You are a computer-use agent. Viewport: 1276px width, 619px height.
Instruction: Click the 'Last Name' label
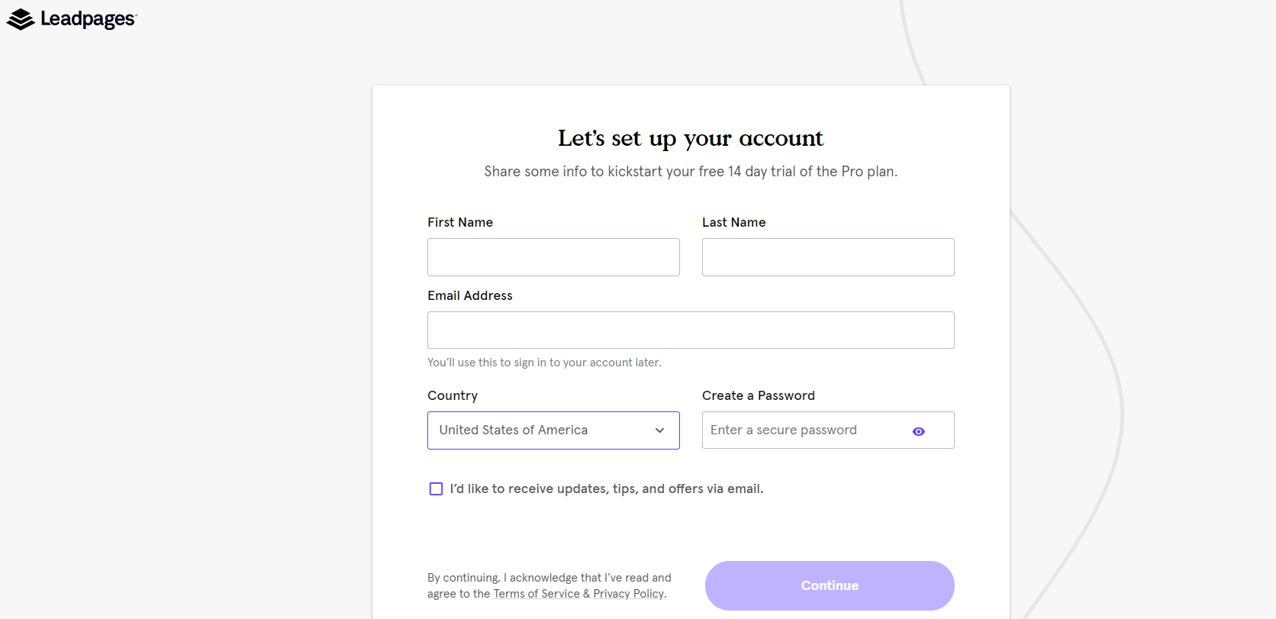tap(734, 222)
